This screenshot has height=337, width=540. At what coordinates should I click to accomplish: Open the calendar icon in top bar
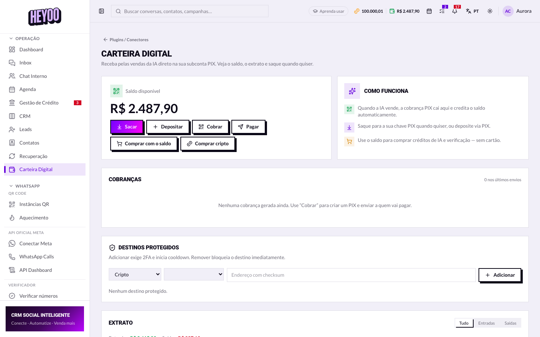pos(429,11)
